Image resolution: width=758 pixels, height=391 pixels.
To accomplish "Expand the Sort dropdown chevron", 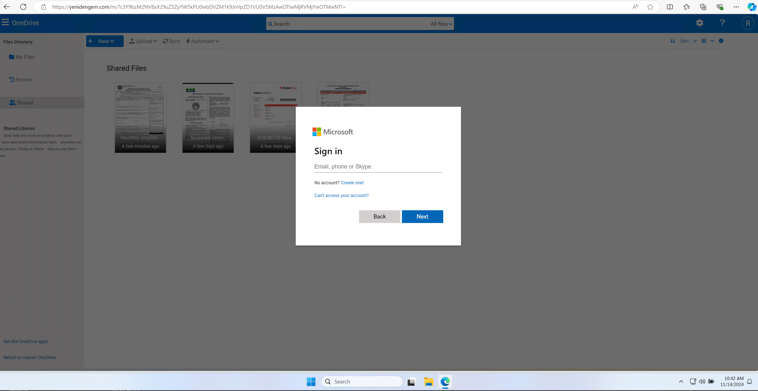I will click(695, 41).
